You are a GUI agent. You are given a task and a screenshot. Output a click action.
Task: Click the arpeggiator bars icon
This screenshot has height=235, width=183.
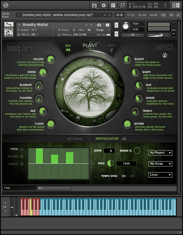click(124, 139)
